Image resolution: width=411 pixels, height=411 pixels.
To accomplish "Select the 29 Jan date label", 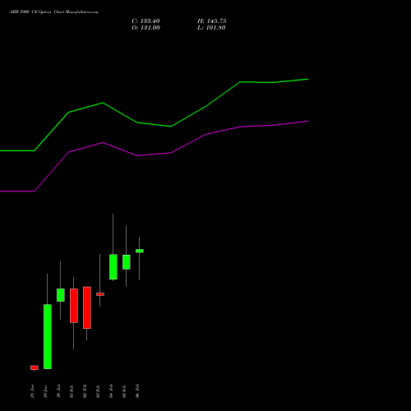I will 46,391.
